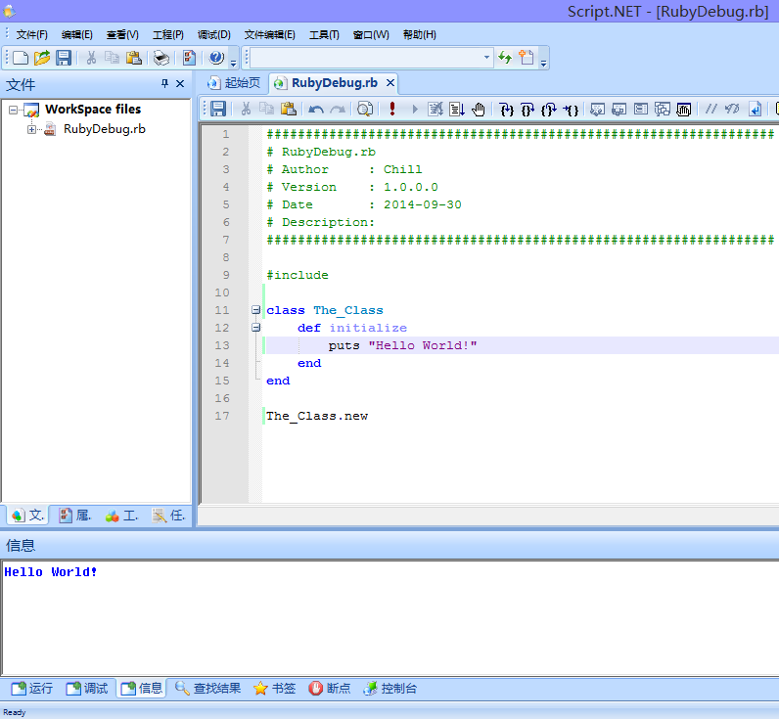Click the The_Class.new code line
The width and height of the screenshot is (779, 719).
coord(317,416)
